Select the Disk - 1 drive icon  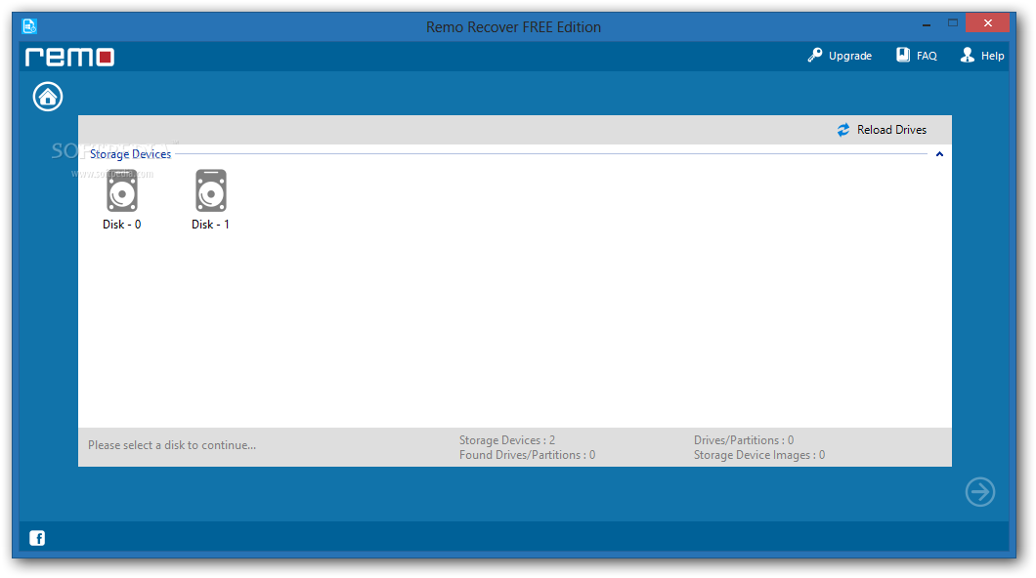[211, 190]
